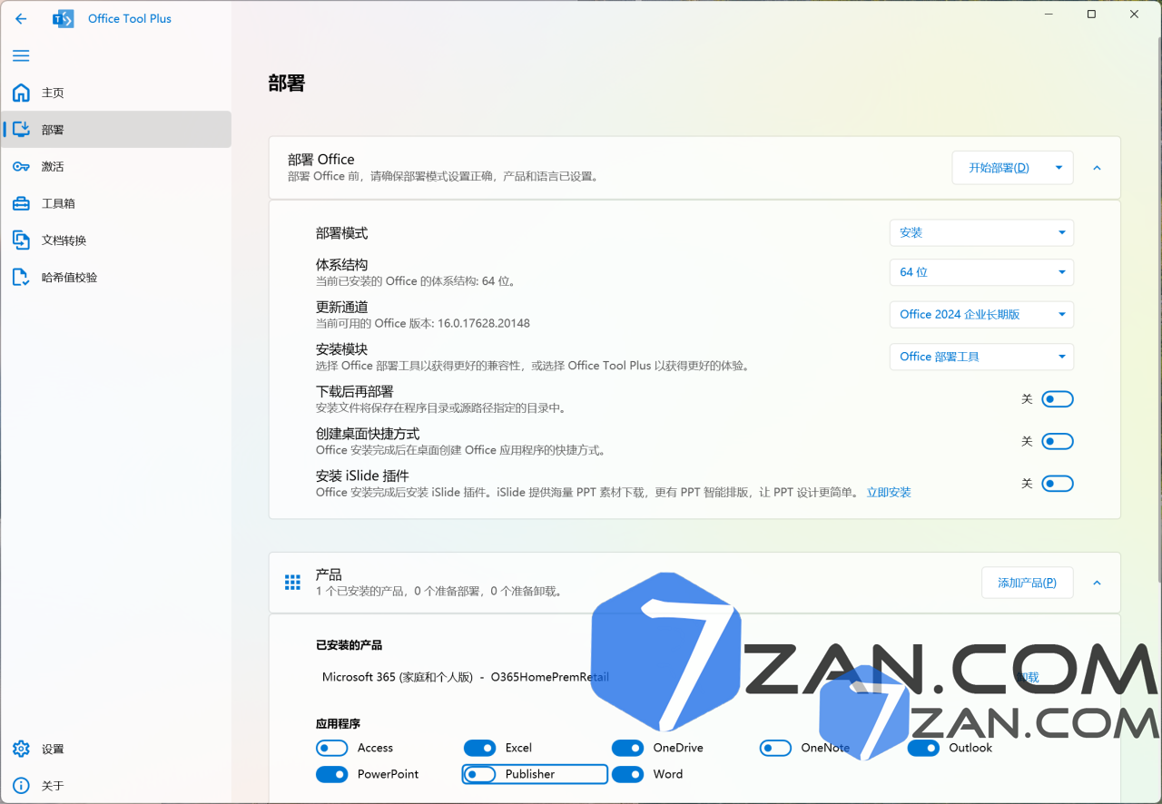Collapse the 部署 Office section chevron
This screenshot has width=1162, height=804.
coord(1097,168)
